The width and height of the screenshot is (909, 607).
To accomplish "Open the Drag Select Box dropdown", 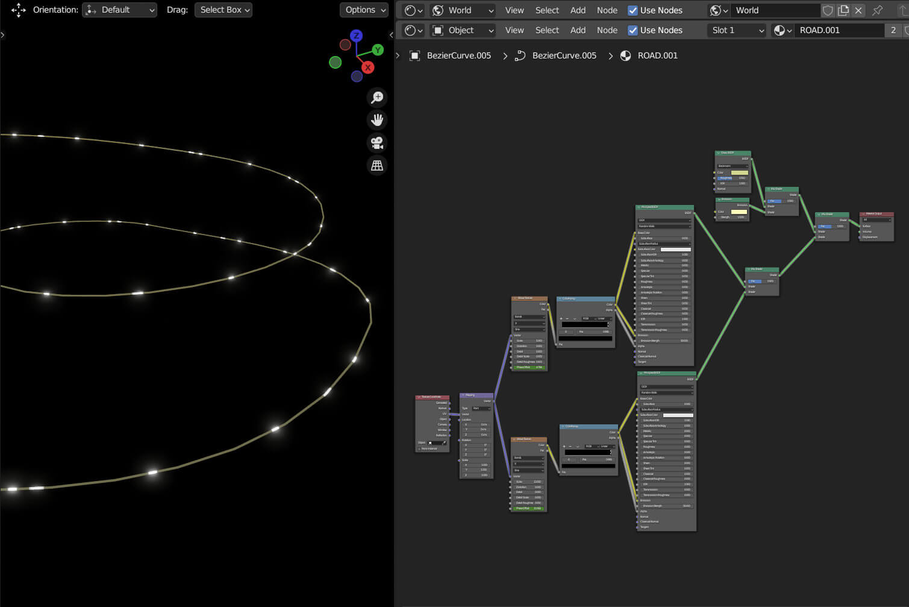I will [x=223, y=10].
